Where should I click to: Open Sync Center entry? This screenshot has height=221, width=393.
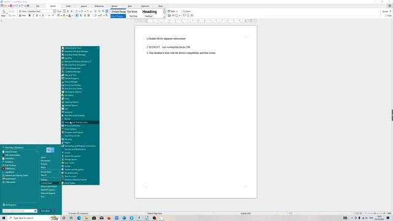point(80,163)
